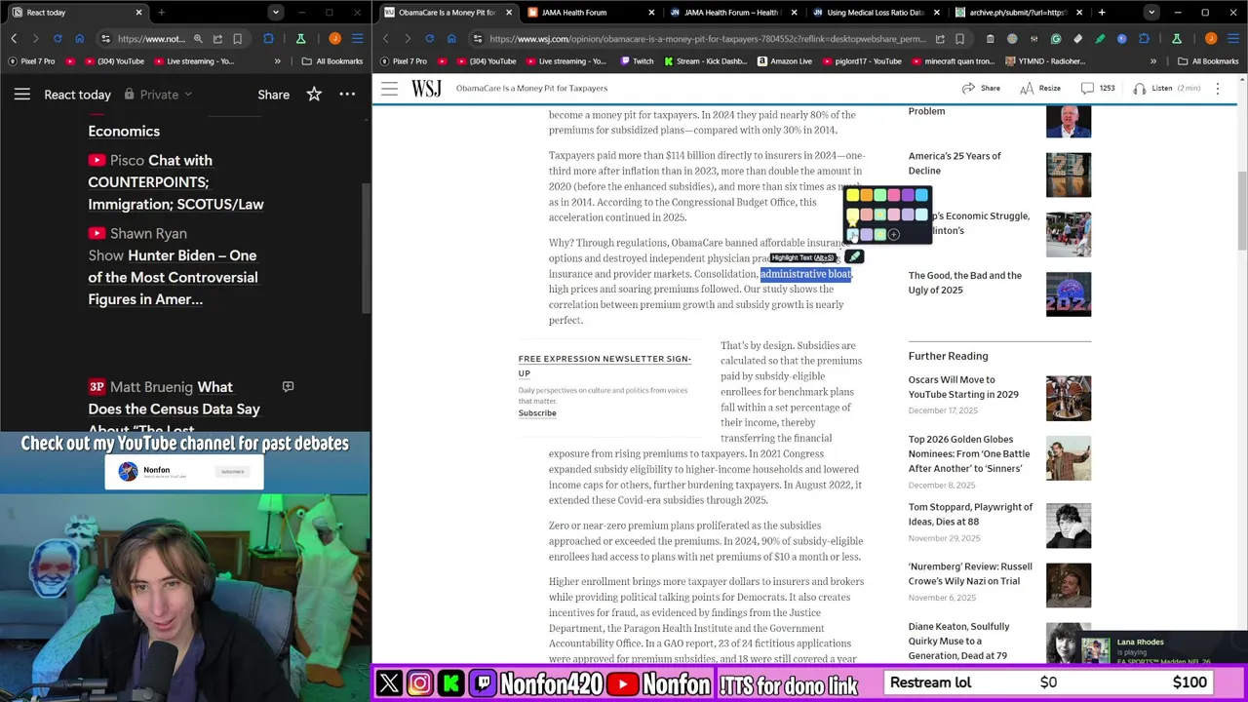Add a custom highlight color with plus
The image size is (1248, 702).
click(x=893, y=235)
